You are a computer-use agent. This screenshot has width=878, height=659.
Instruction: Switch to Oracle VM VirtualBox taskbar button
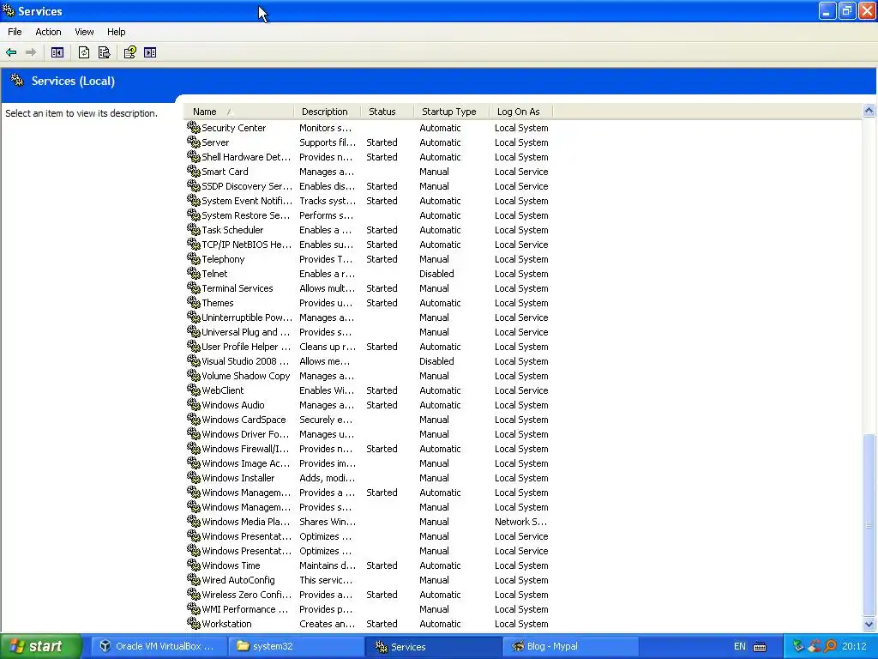click(x=158, y=646)
